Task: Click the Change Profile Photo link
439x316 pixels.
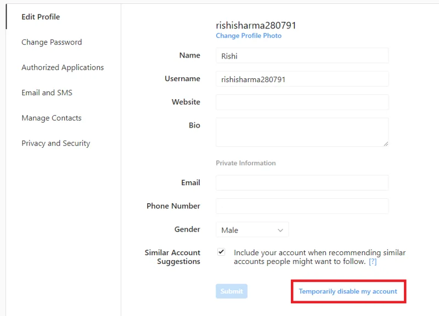Action: [x=249, y=36]
